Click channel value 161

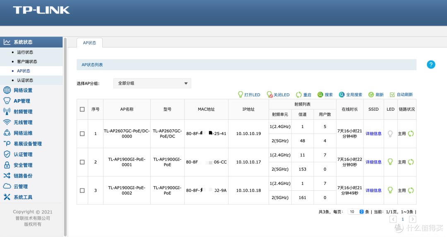click(x=303, y=197)
